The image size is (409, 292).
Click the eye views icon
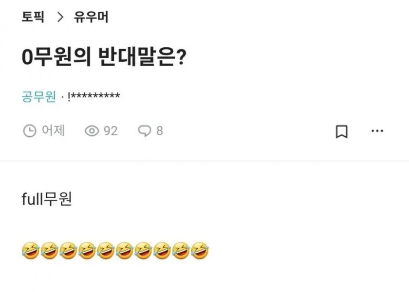pos(92,131)
